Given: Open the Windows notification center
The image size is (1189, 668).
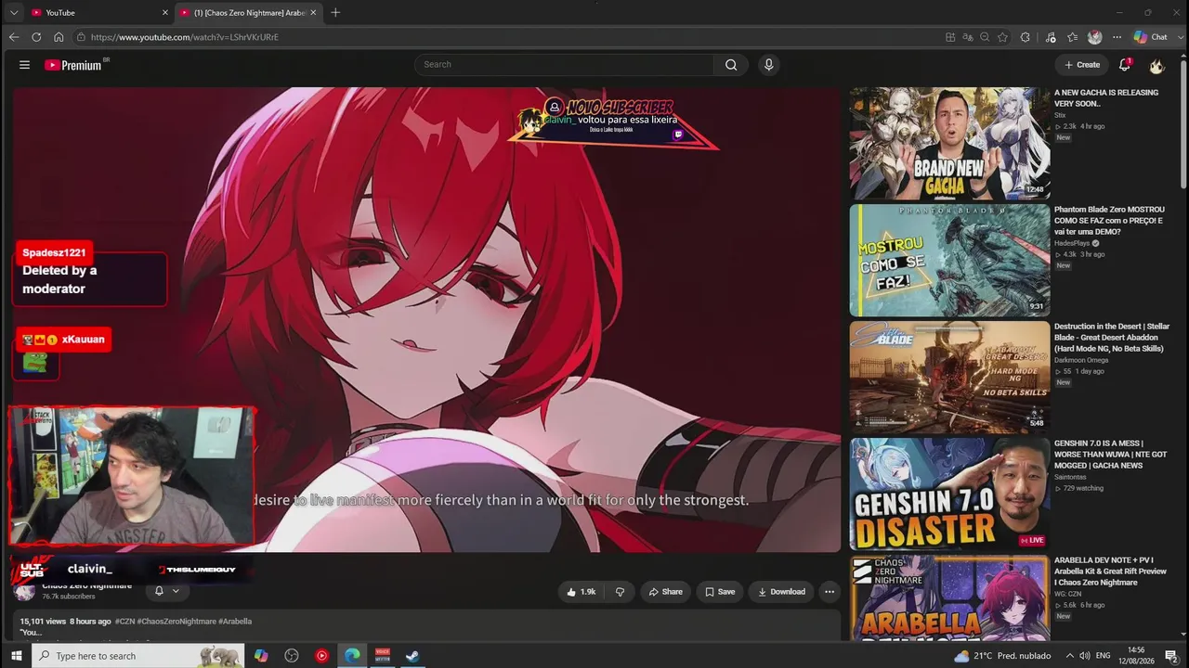Looking at the screenshot, I should (1171, 656).
